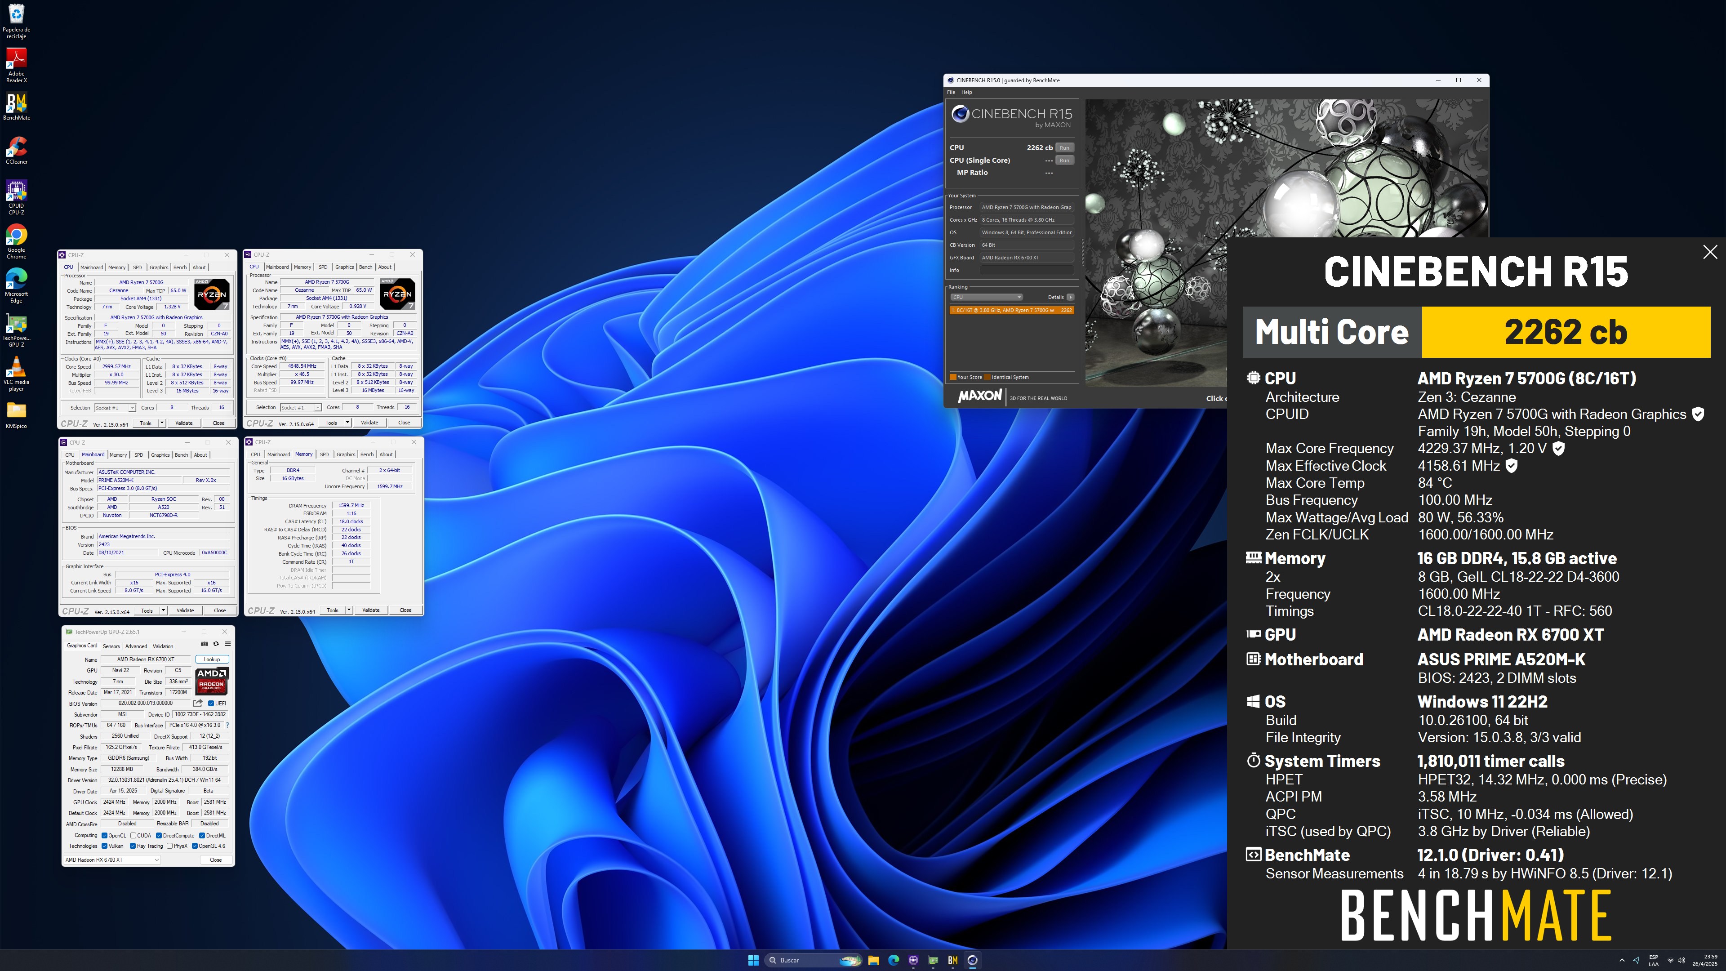Open volume control in system tray
The width and height of the screenshot is (1726, 971).
click(1681, 960)
